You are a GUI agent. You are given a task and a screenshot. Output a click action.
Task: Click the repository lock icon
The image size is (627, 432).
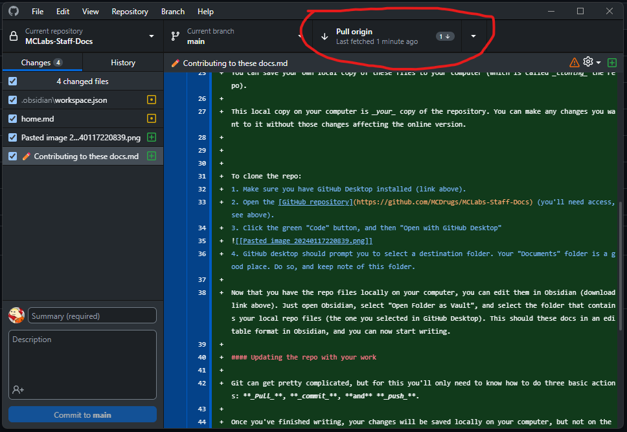tap(14, 36)
